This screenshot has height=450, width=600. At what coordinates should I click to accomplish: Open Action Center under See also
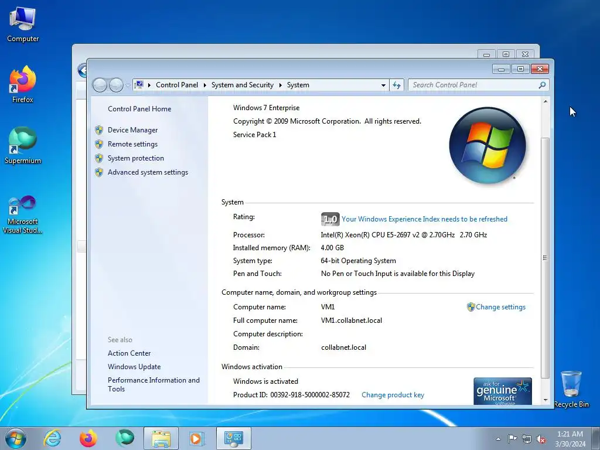[x=129, y=353]
